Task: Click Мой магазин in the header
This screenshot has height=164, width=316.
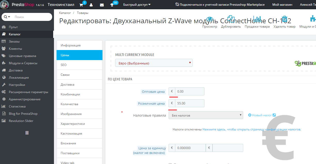Action: (x=282, y=5)
